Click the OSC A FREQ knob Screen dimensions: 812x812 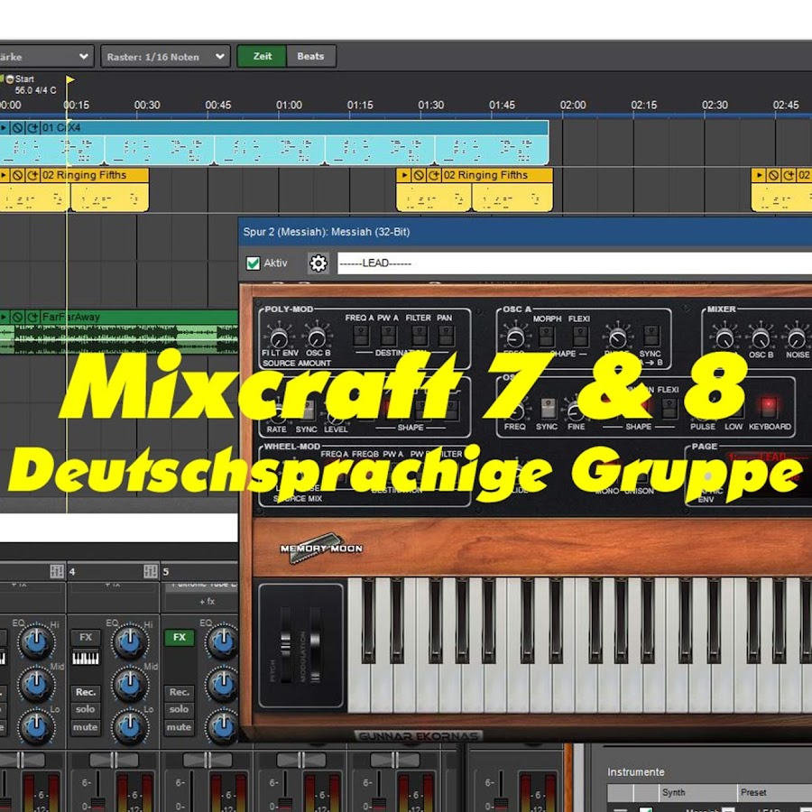point(515,337)
